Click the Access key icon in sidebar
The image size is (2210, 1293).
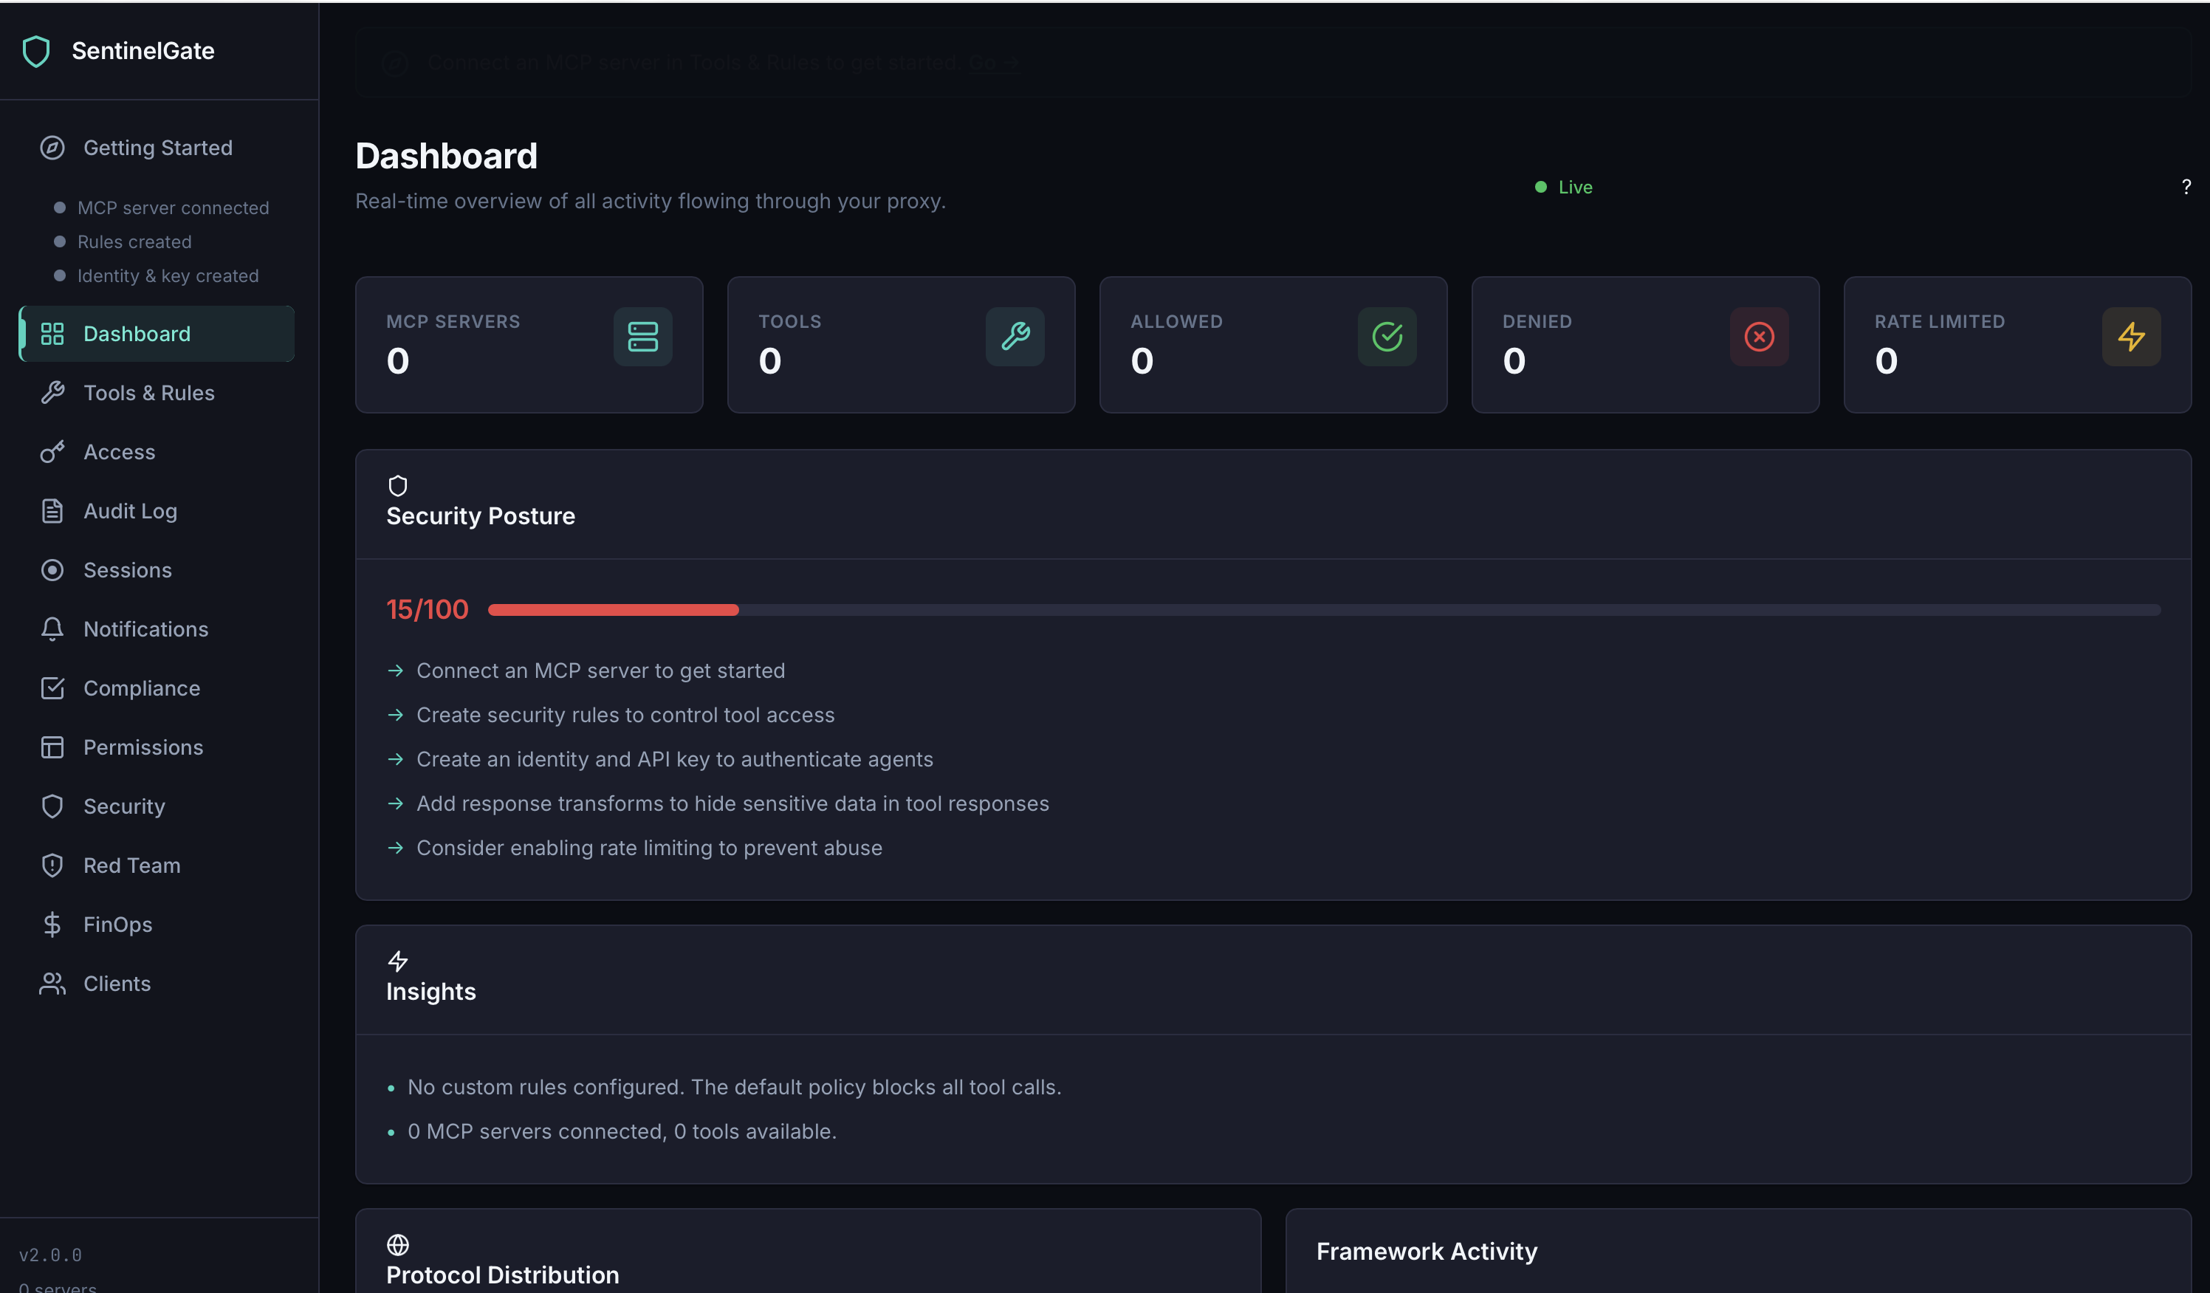tap(52, 452)
